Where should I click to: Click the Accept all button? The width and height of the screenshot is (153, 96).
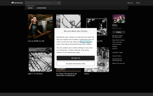click(x=76, y=58)
